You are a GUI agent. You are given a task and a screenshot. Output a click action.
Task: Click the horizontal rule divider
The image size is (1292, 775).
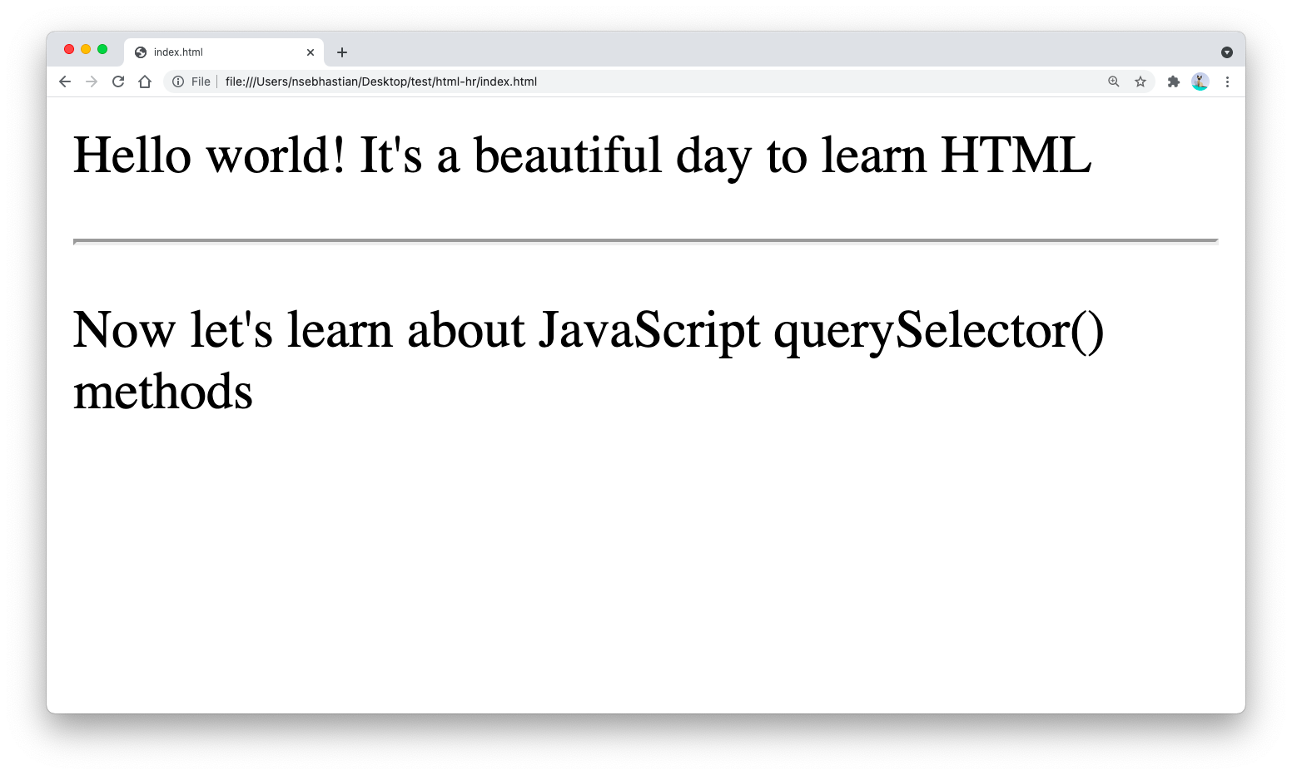pos(645,242)
